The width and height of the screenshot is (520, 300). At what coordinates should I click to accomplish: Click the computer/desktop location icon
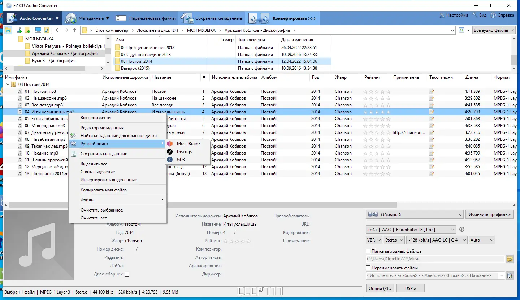(38, 30)
